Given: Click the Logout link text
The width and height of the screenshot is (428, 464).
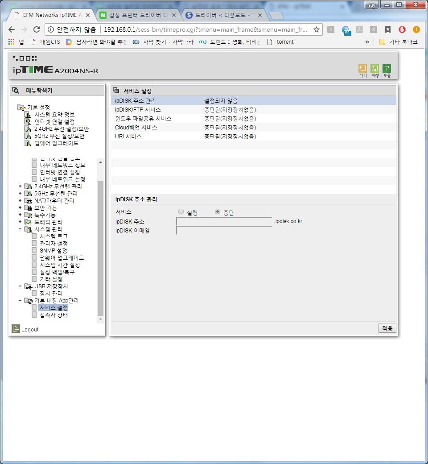Looking at the screenshot, I should [30, 329].
